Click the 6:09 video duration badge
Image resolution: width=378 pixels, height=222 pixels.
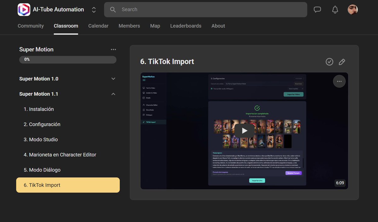(340, 183)
